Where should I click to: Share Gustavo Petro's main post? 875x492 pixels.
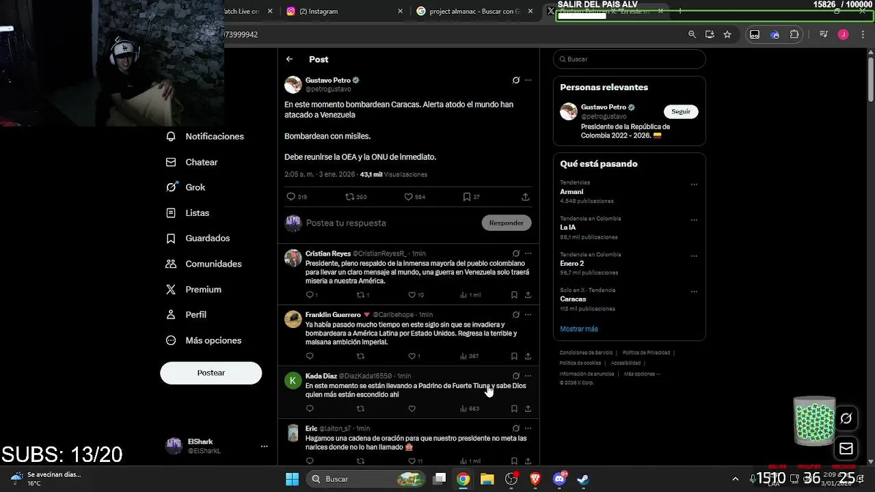point(525,197)
